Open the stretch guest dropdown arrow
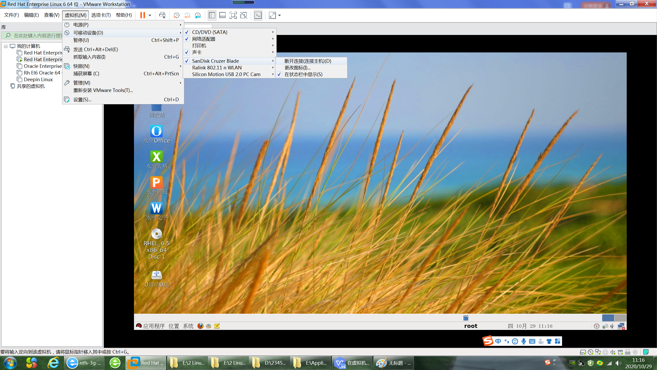 [x=279, y=15]
